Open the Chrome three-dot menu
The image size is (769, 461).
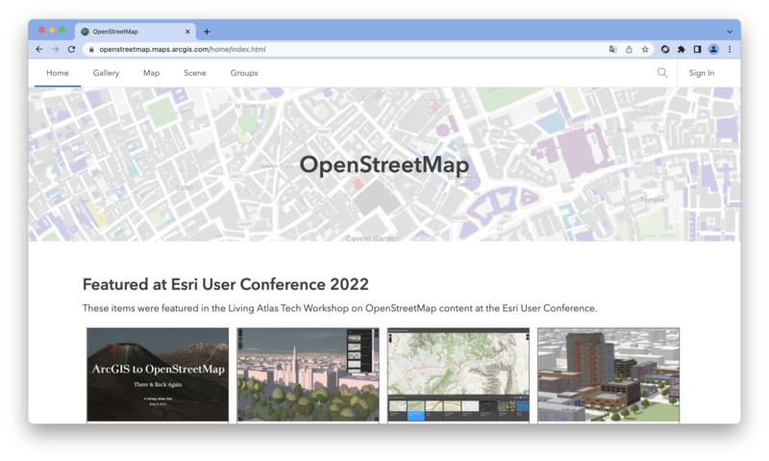tap(730, 49)
